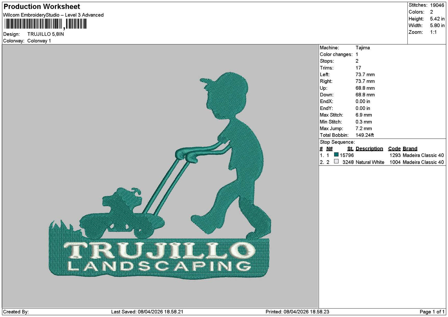Screen dimensions: 448x317
Task: Click the 'Created By:' footer label
Action: pyautogui.click(x=16, y=312)
